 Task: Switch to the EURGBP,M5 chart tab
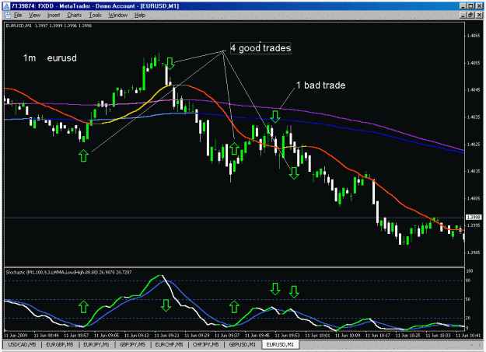click(x=60, y=344)
